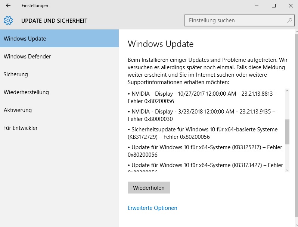Image resolution: width=298 pixels, height=227 pixels.
Task: Select Windows Update in the sidebar
Action: [x=25, y=39]
